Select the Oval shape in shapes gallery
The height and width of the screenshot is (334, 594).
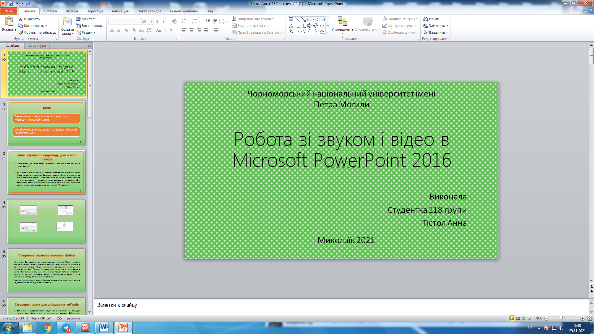pos(316,19)
